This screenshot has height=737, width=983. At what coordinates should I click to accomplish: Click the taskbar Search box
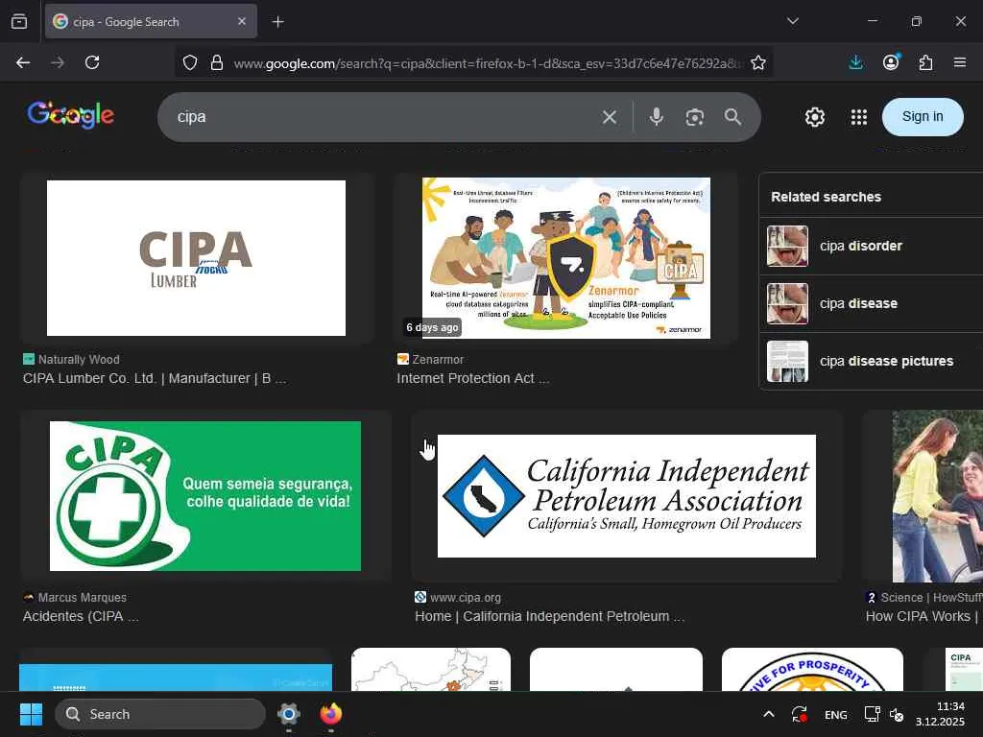click(160, 714)
